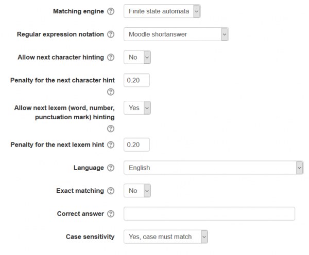Focus the next lexem hint penalty field
This screenshot has height=255, width=309.
point(136,145)
